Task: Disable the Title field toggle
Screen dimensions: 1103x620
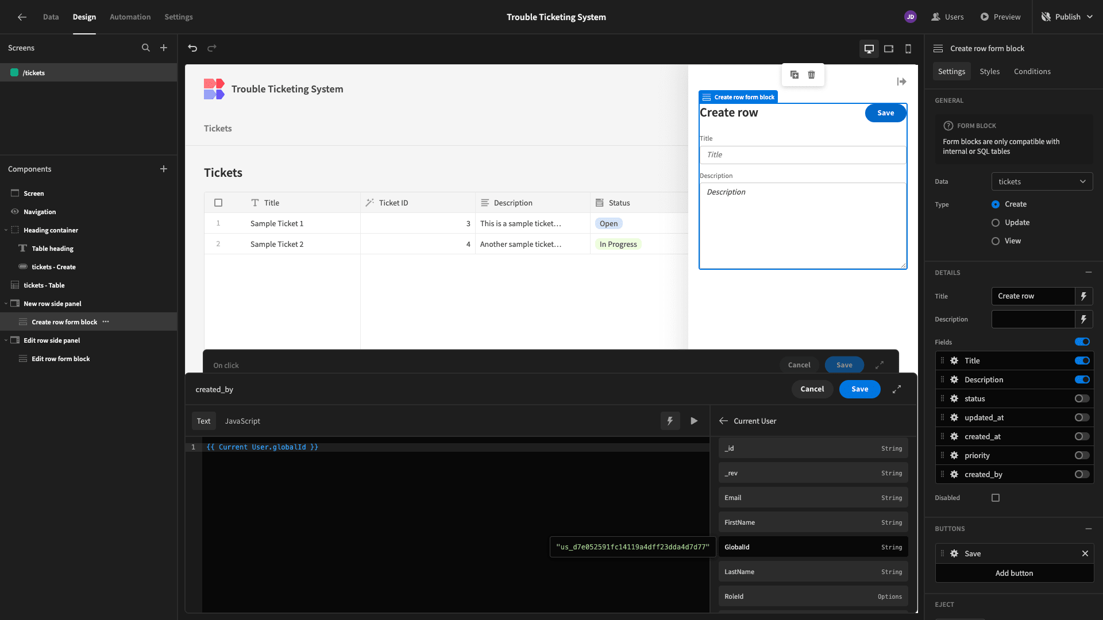Action: tap(1082, 361)
